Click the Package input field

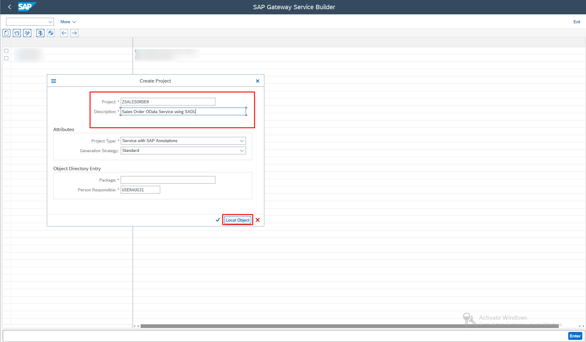tap(168, 180)
